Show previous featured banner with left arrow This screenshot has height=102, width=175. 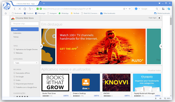pos(41,46)
